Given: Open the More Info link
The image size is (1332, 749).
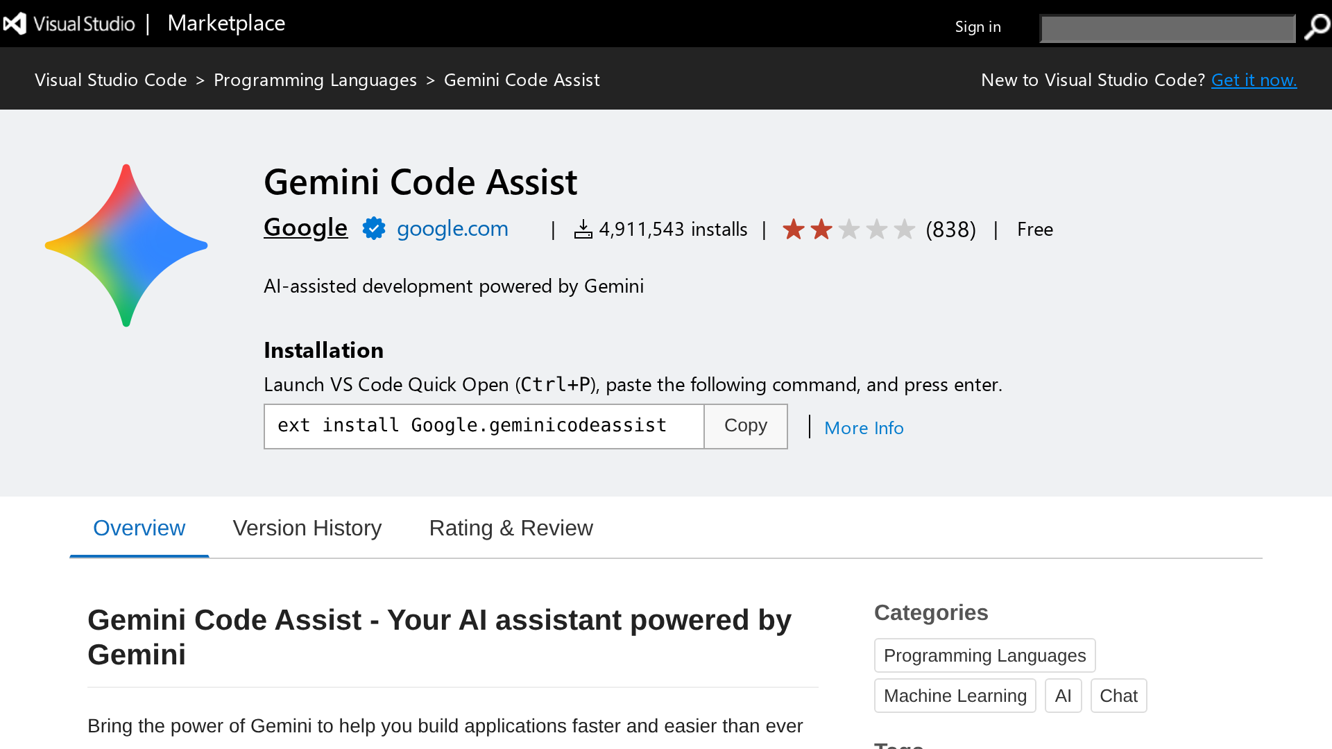Looking at the screenshot, I should point(864,428).
